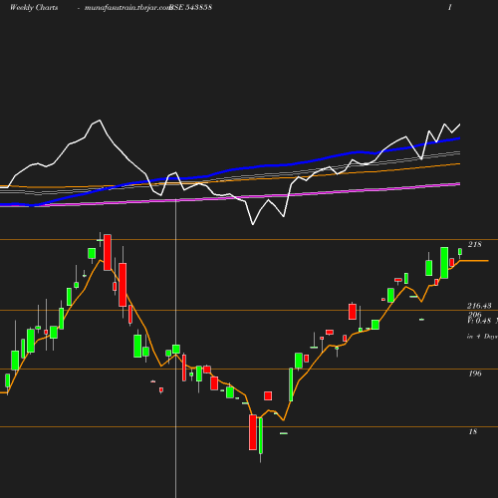Viewport: 498px width, 498px height.
Task: Click the "BSE 543858" symbol label
Action: [x=191, y=7]
